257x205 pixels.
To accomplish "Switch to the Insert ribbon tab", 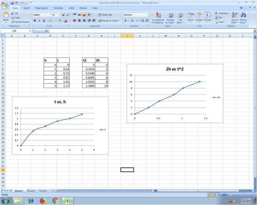I will point(27,8).
